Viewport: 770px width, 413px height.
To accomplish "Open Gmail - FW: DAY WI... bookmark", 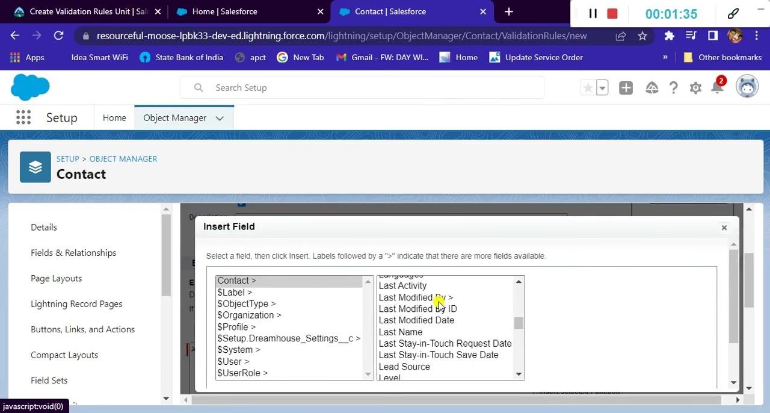I will pyautogui.click(x=382, y=57).
